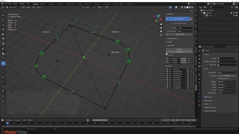Open the File menu

coord(6,4)
